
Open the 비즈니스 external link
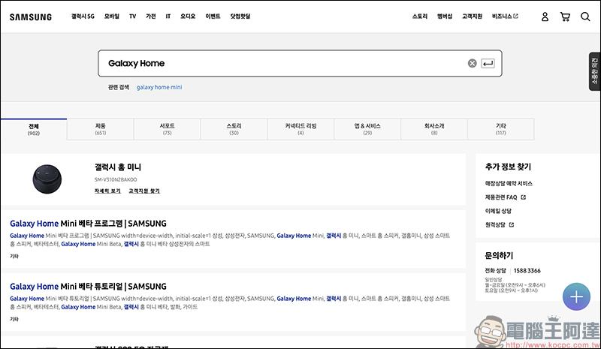[x=505, y=16]
